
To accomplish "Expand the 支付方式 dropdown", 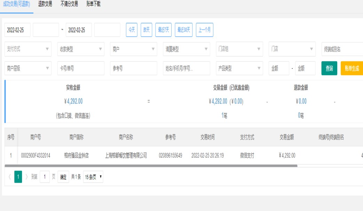I will coord(28,49).
